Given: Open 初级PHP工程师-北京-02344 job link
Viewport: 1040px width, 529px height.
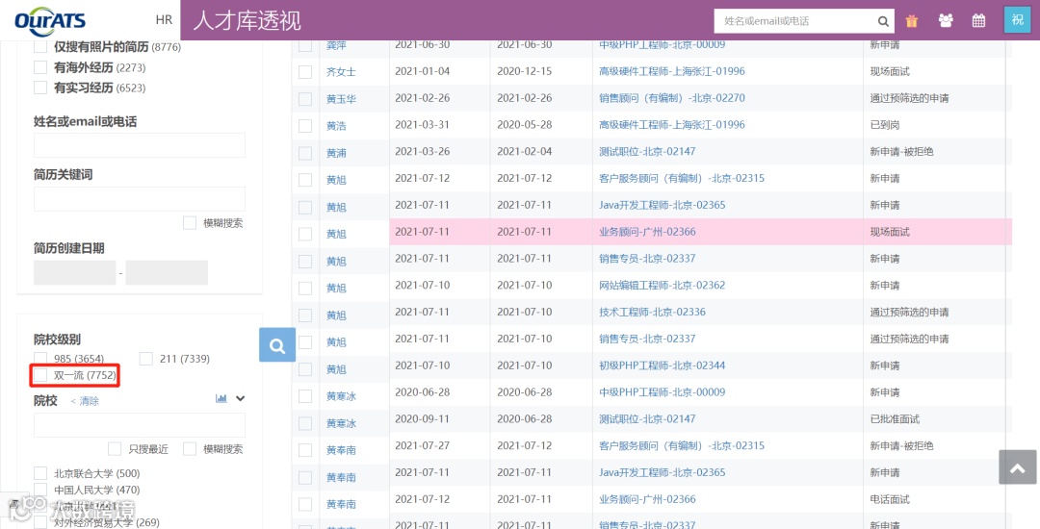Looking at the screenshot, I should pyautogui.click(x=662, y=365).
